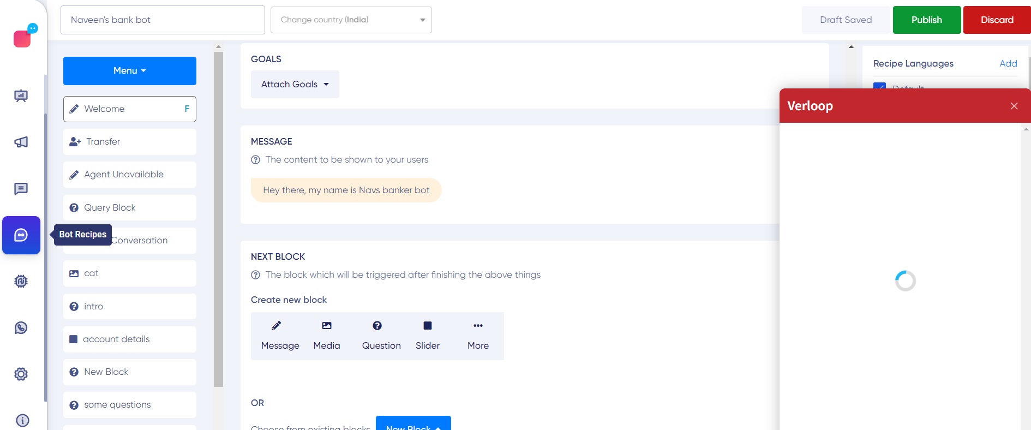The height and width of the screenshot is (430, 1031).
Task: Click the info icon in sidebar
Action: pyautogui.click(x=22, y=420)
